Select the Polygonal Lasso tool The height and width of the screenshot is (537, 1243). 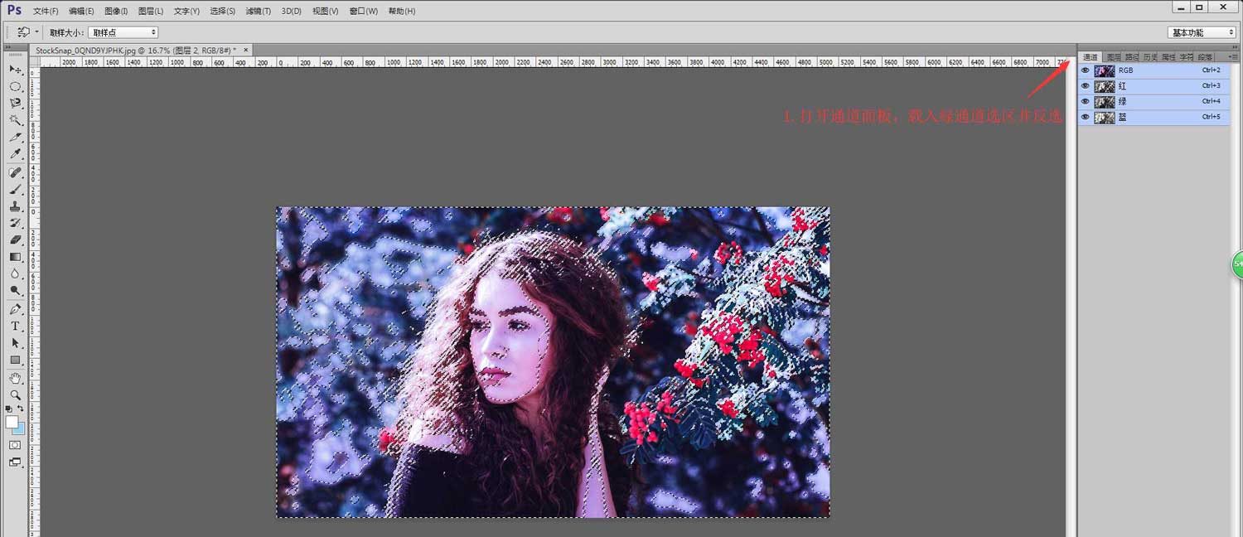pos(15,104)
